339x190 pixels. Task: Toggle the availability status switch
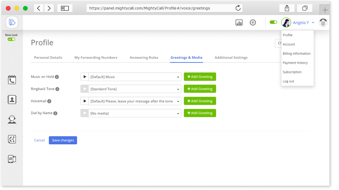[273, 22]
